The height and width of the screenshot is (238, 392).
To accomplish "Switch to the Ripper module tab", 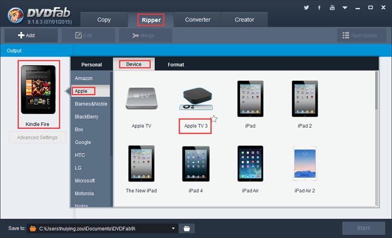I will pyautogui.click(x=151, y=20).
